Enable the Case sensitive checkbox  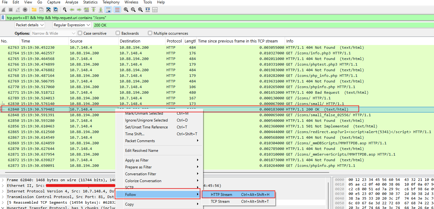tap(80, 33)
